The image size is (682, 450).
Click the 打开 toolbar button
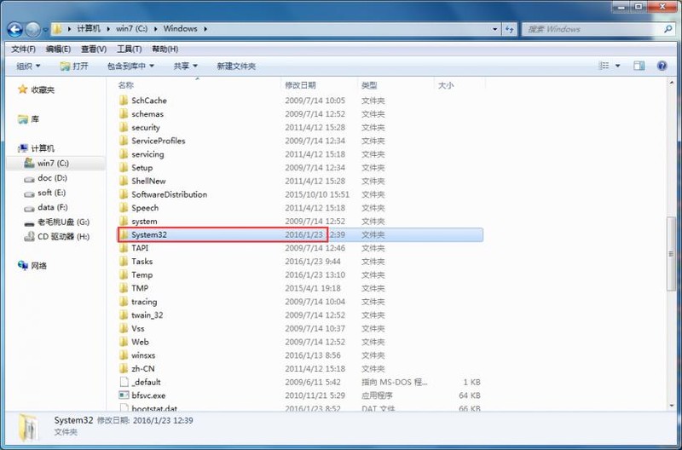(x=74, y=66)
